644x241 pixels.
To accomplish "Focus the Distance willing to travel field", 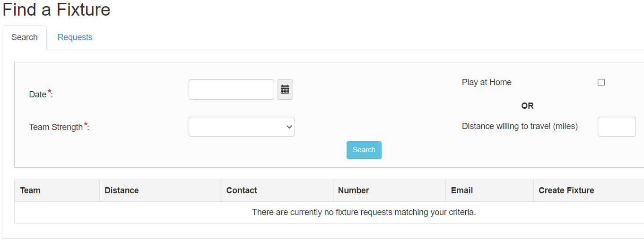I will (x=617, y=127).
